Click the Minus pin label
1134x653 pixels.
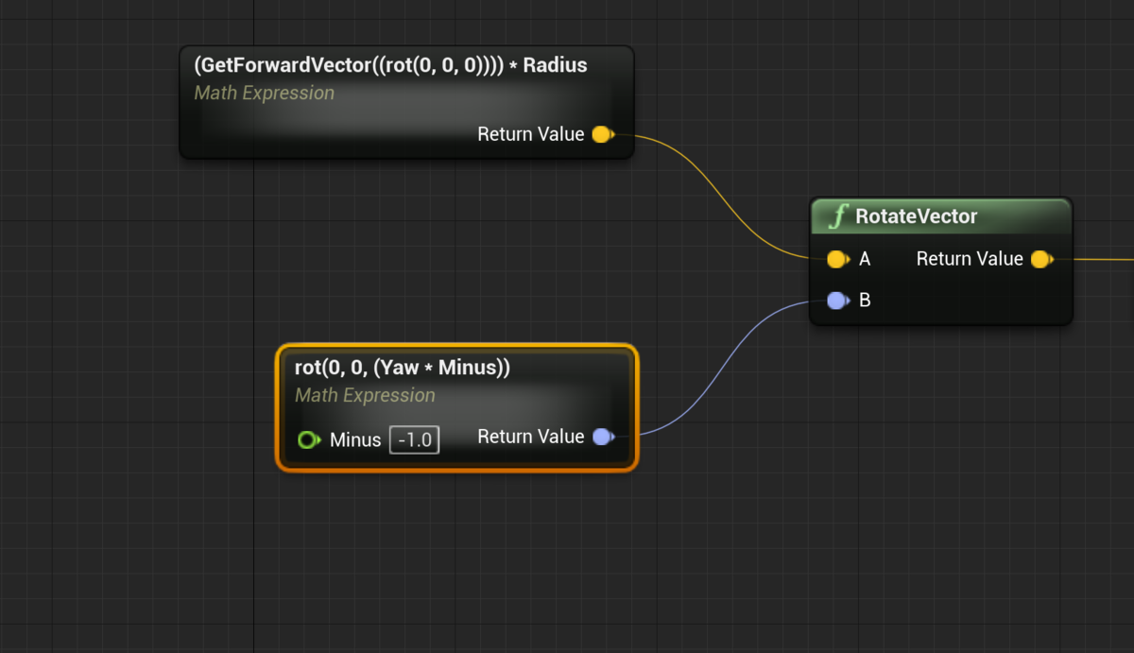355,439
